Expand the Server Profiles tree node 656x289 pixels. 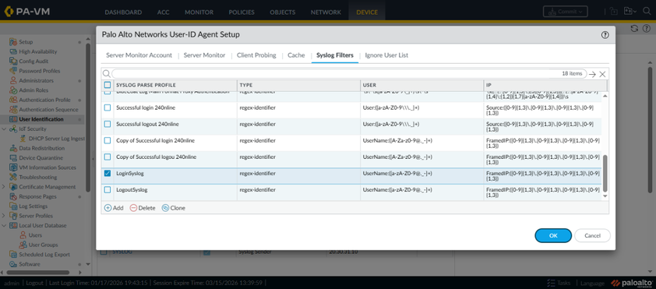click(4, 216)
